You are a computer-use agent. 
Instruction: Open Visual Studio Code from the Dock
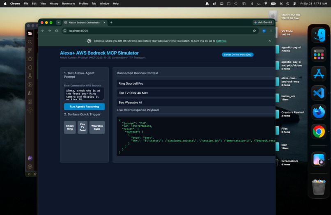pyautogui.click(x=319, y=93)
